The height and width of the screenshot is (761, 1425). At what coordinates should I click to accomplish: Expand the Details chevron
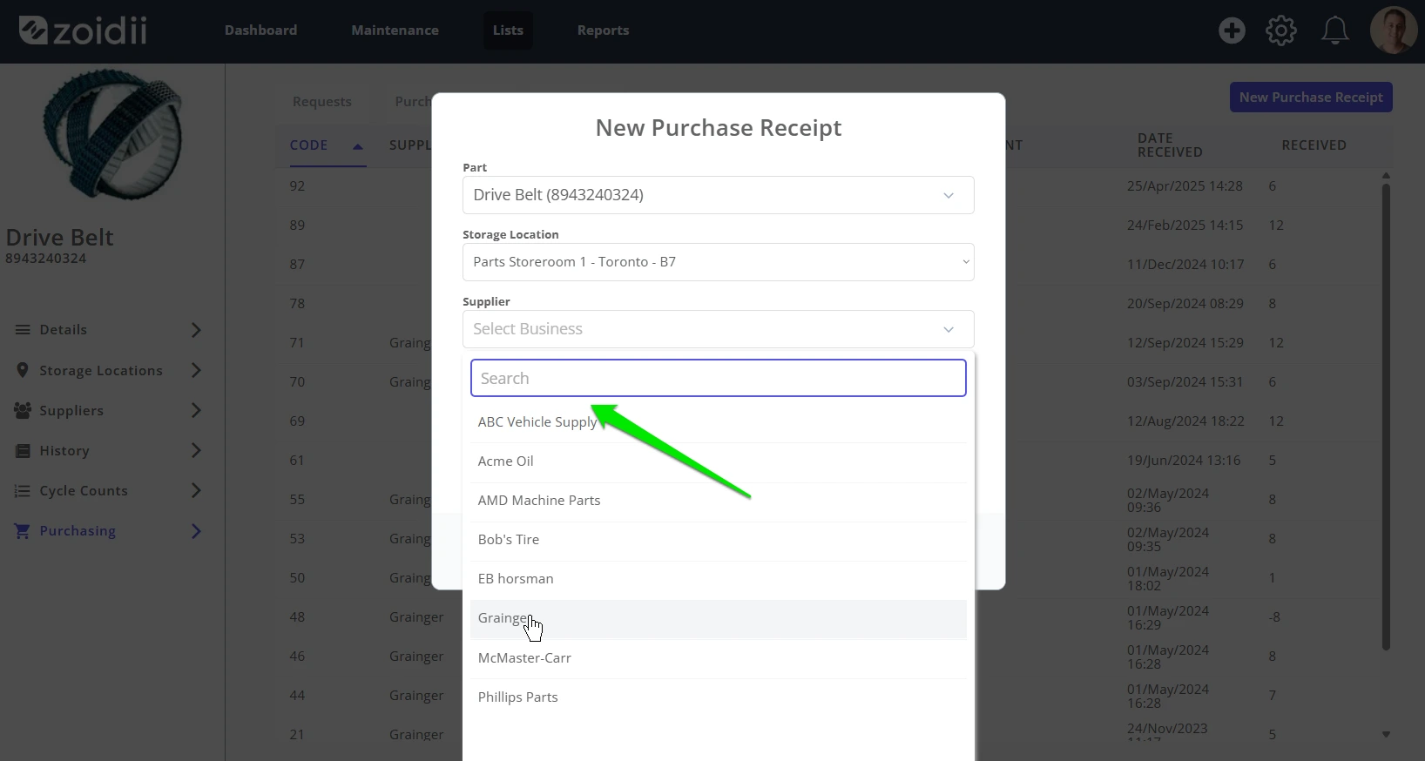(196, 330)
